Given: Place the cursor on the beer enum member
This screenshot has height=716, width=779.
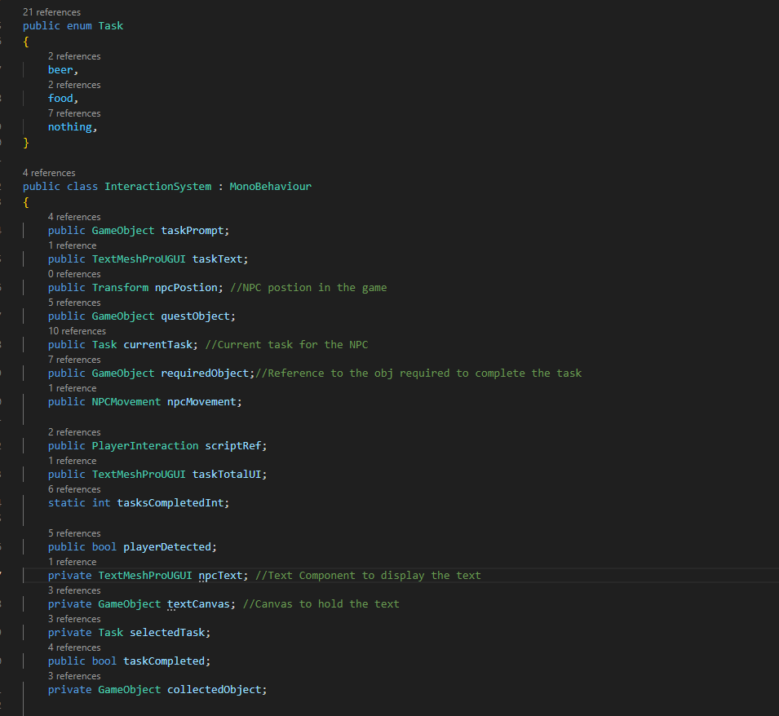Looking at the screenshot, I should [x=60, y=70].
